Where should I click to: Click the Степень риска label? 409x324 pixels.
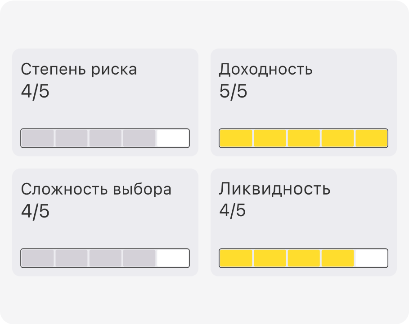pyautogui.click(x=79, y=70)
